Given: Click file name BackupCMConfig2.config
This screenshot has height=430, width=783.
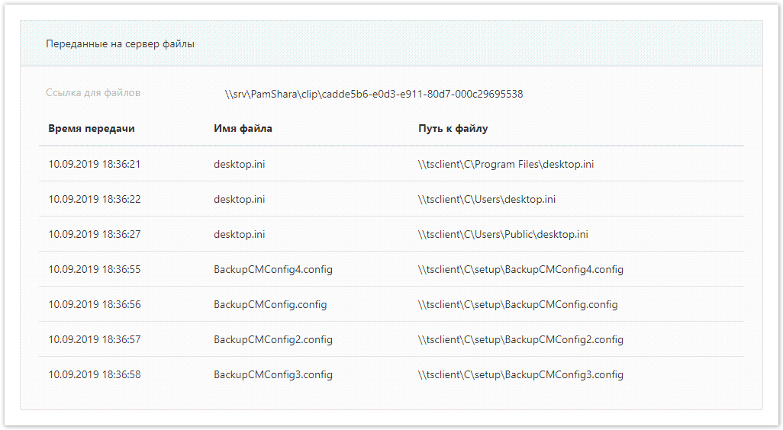Looking at the screenshot, I should (272, 339).
